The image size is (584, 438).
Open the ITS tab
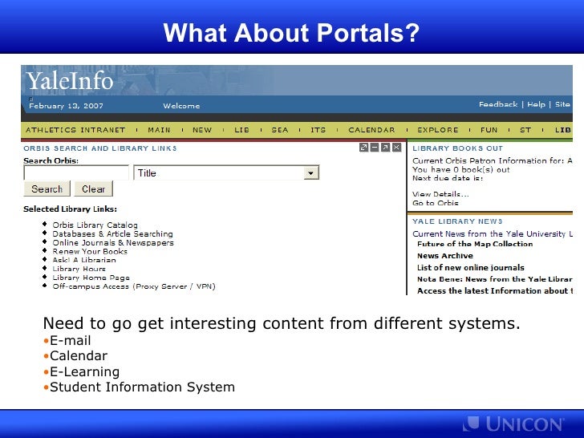coord(318,130)
